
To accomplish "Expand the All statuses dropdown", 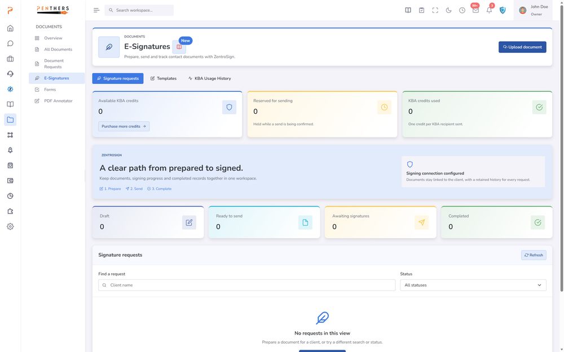I will pyautogui.click(x=473, y=285).
